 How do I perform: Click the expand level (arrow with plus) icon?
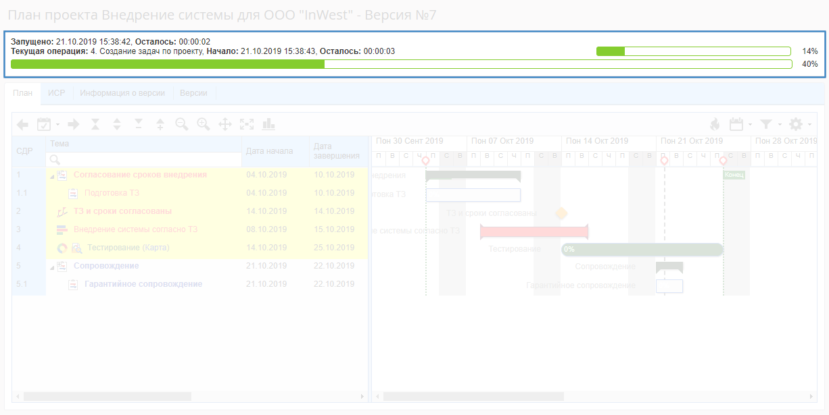pos(160,124)
